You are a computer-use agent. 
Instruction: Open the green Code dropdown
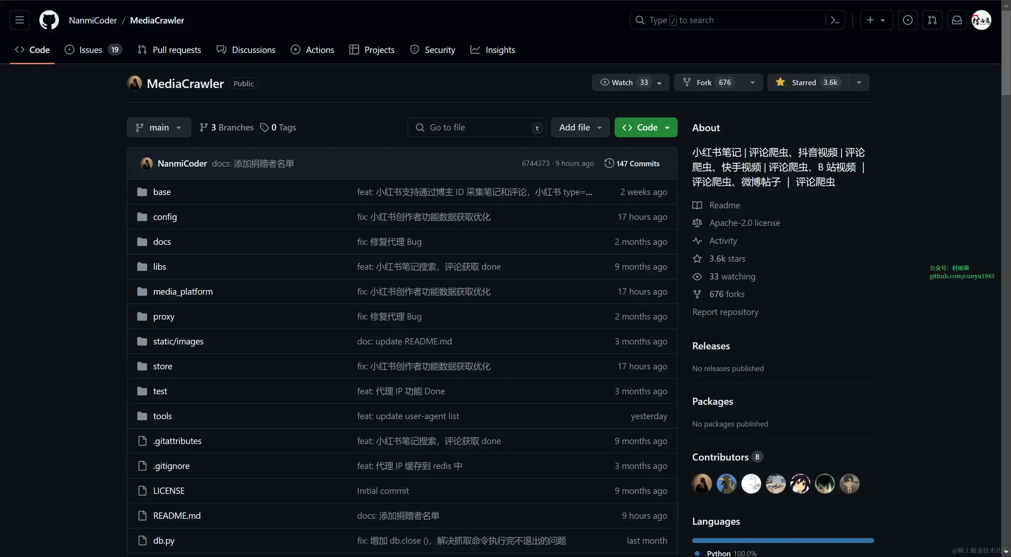tap(646, 127)
